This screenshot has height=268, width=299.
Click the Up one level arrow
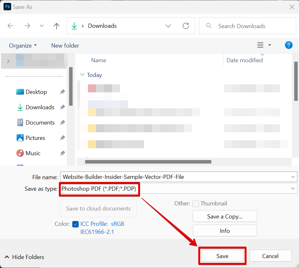pos(57,26)
